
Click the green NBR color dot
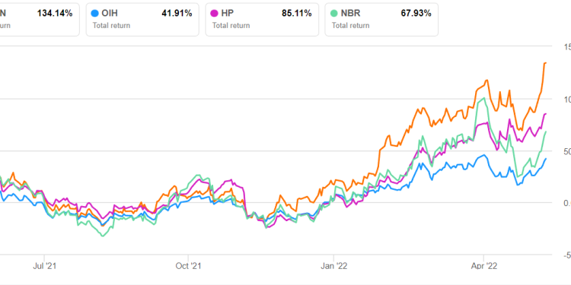334,14
